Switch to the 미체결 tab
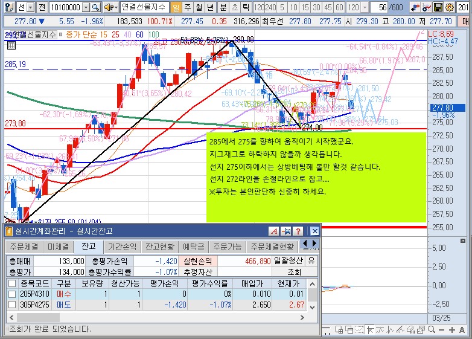The image size is (472, 339). [x=59, y=247]
